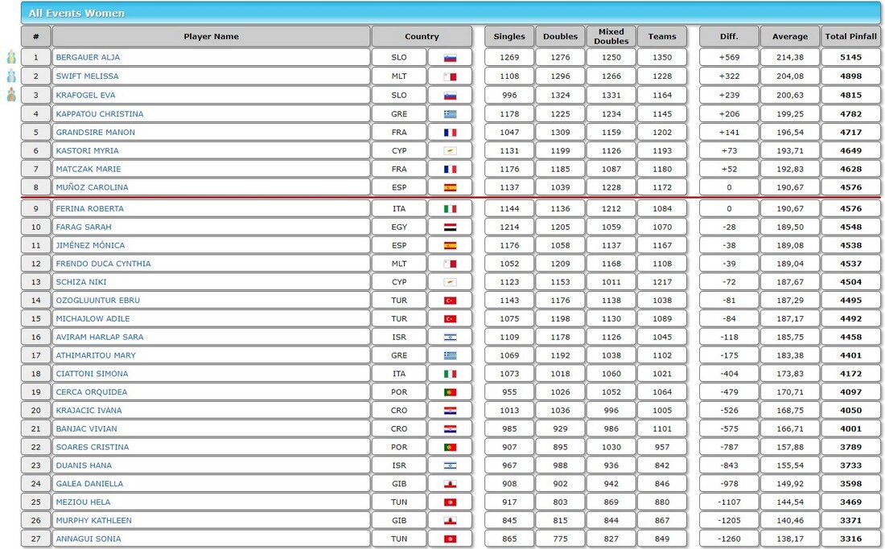Click the All Events Women title bar
Viewport: 885px width, 549px height.
coord(451,13)
